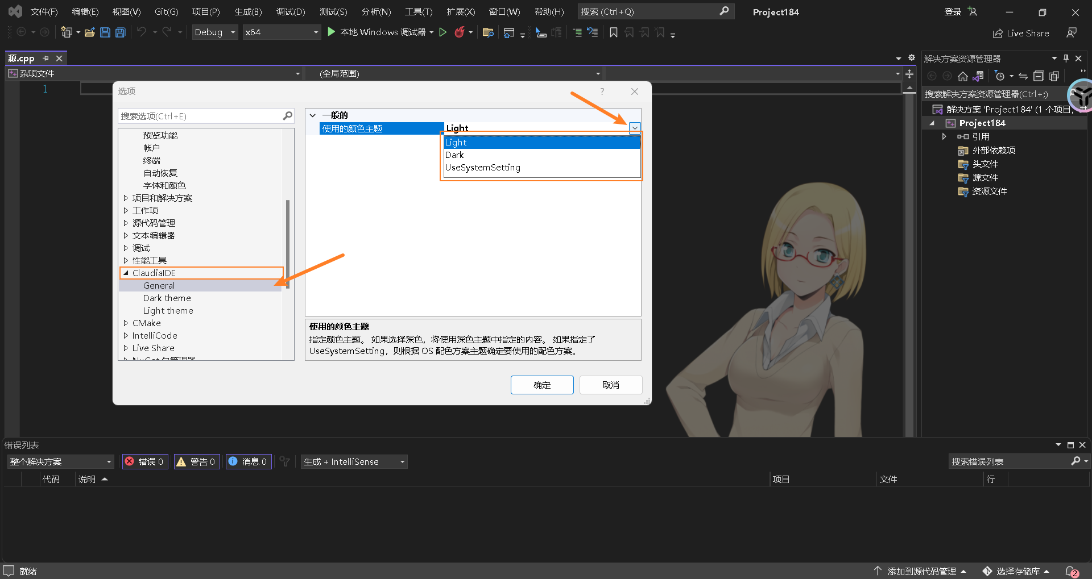Click Start Without Debugging outline play icon
This screenshot has height=579, width=1092.
click(443, 32)
